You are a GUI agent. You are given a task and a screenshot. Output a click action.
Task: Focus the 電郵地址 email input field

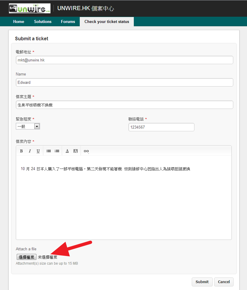pos(124,60)
